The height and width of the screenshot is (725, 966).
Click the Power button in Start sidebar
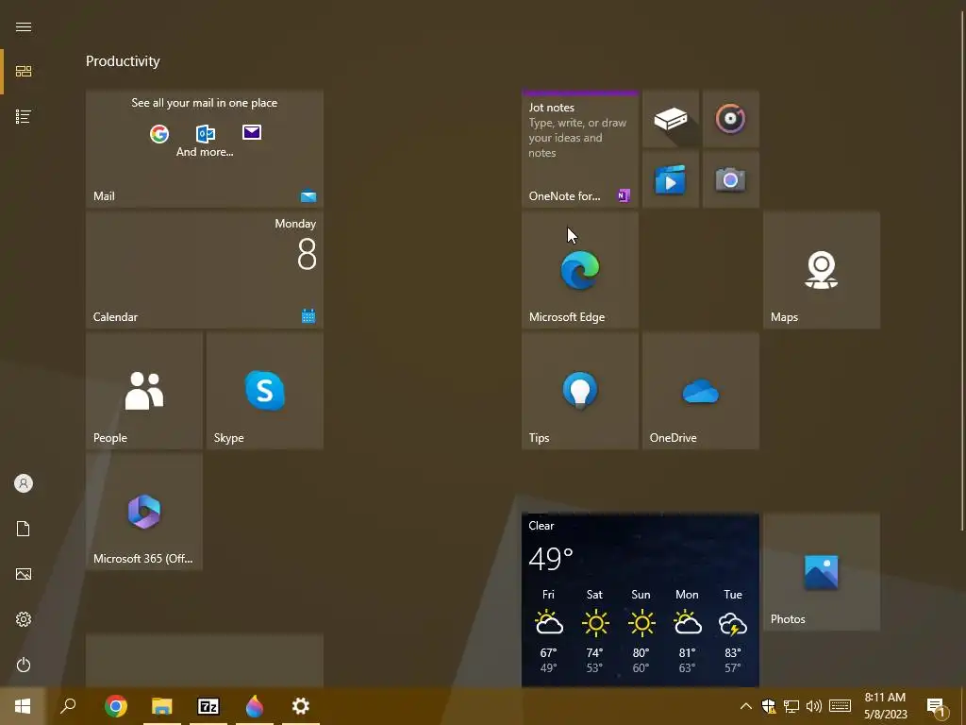[24, 665]
